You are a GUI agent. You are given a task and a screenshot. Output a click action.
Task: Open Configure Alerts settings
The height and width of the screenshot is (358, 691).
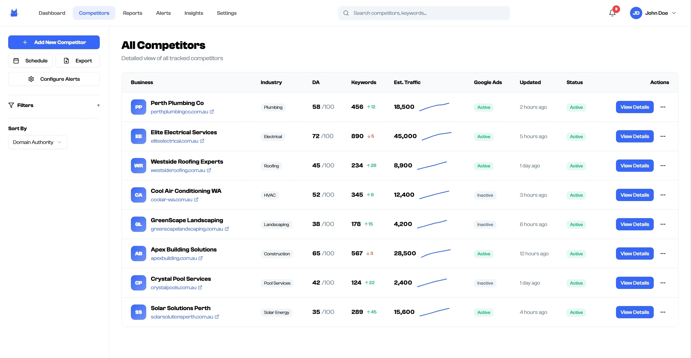54,79
